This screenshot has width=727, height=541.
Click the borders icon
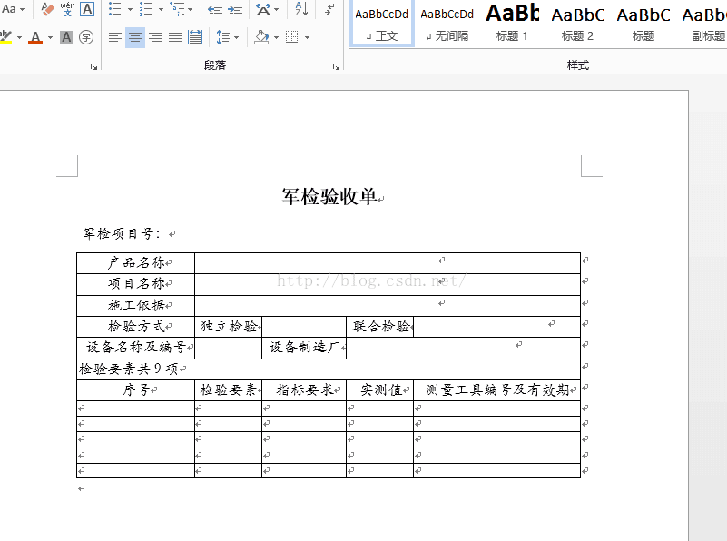pyautogui.click(x=292, y=37)
